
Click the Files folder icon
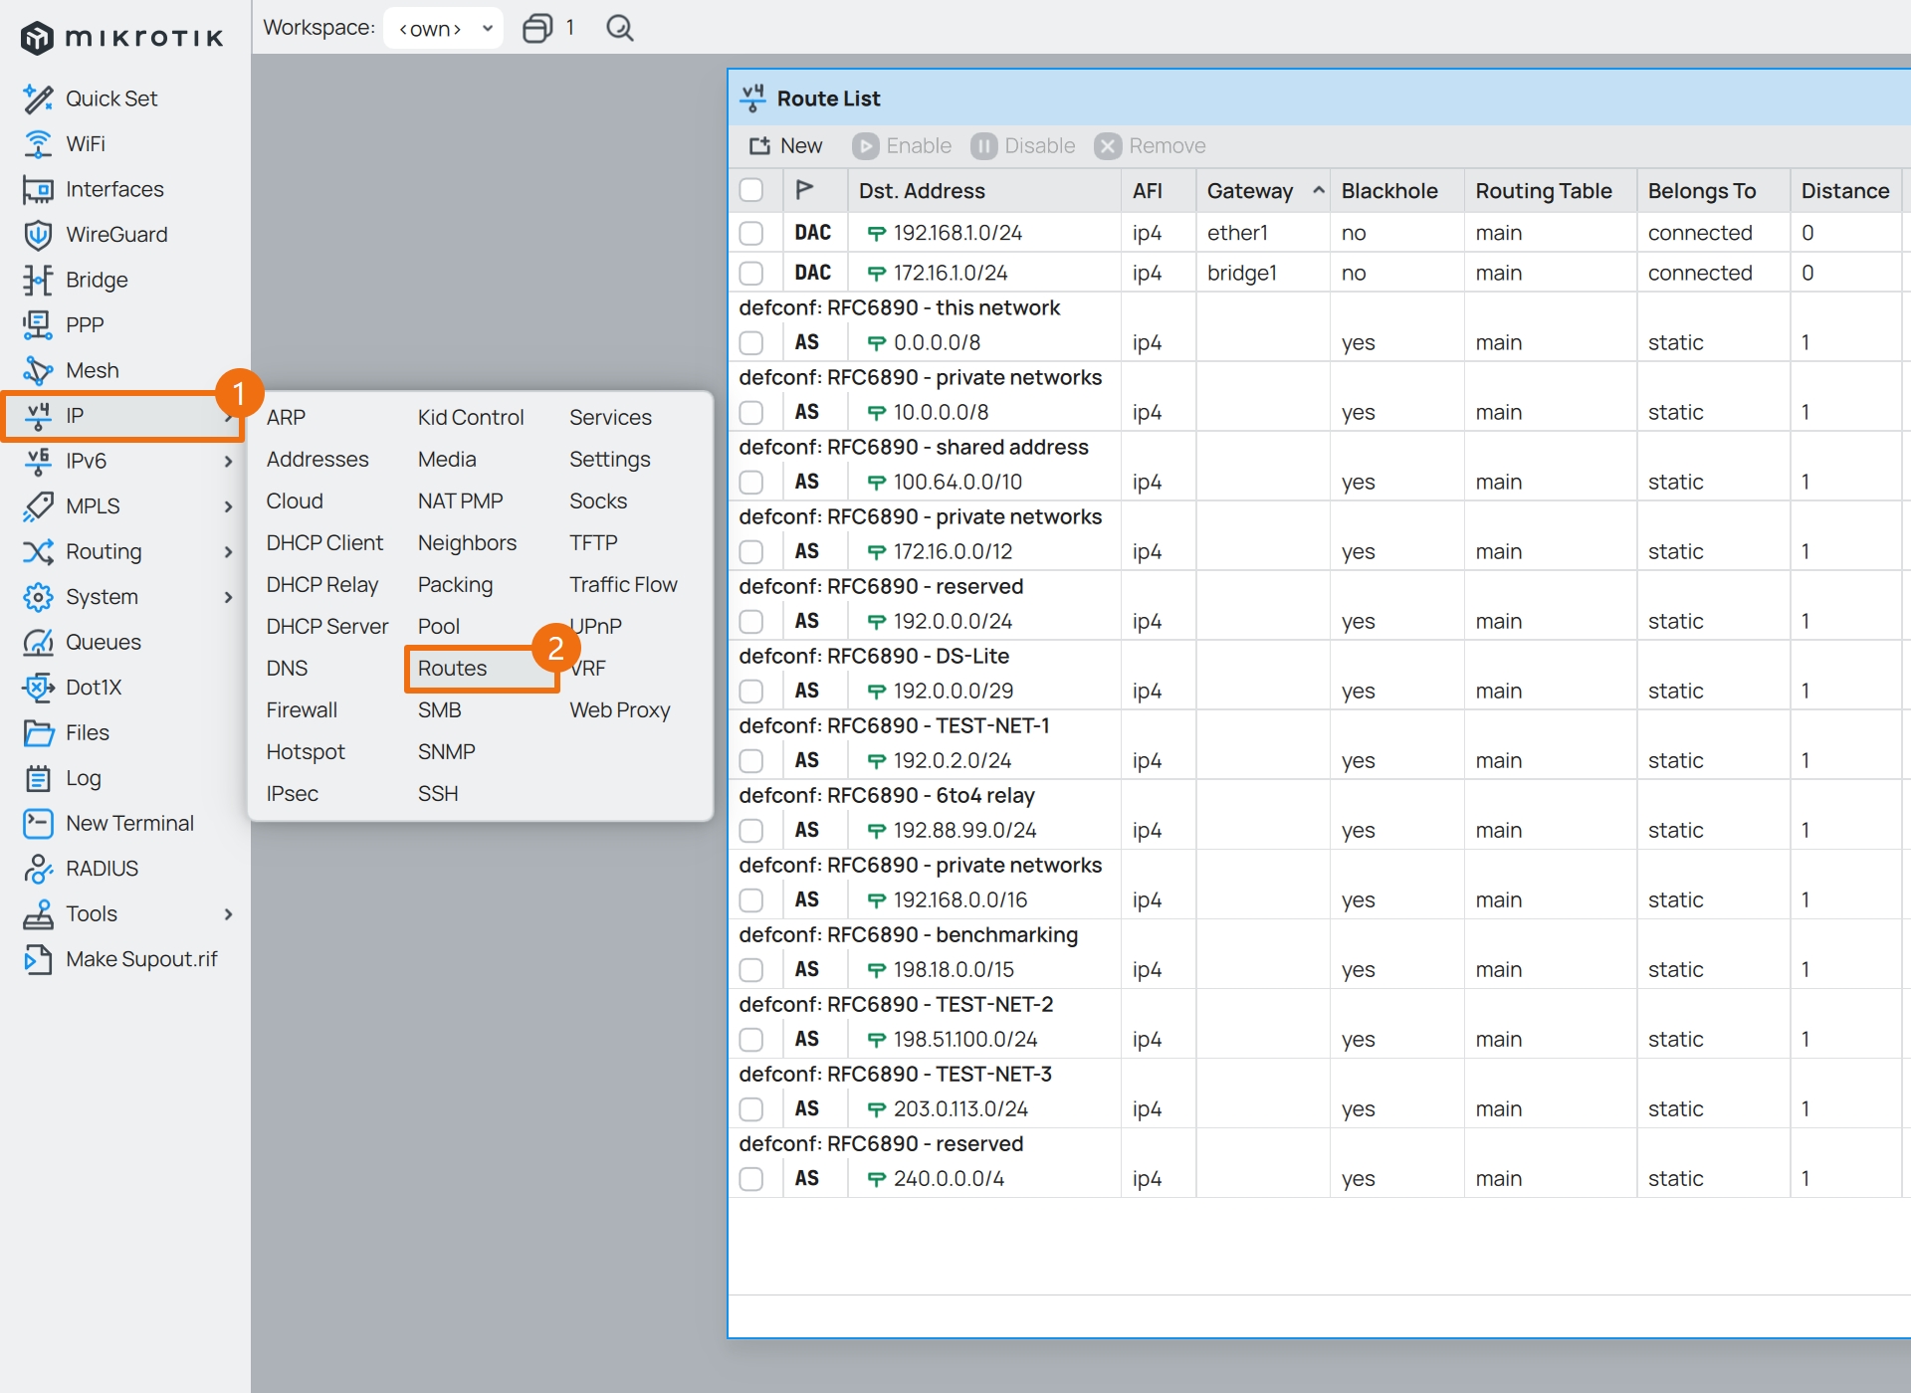[38, 733]
